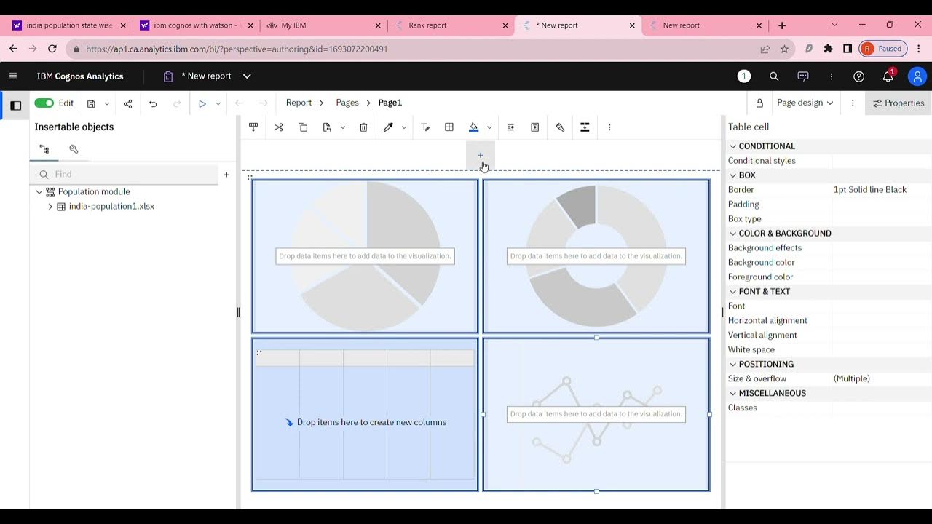The height and width of the screenshot is (524, 932).
Task: Apply background color with paint bucket
Action: (x=474, y=127)
